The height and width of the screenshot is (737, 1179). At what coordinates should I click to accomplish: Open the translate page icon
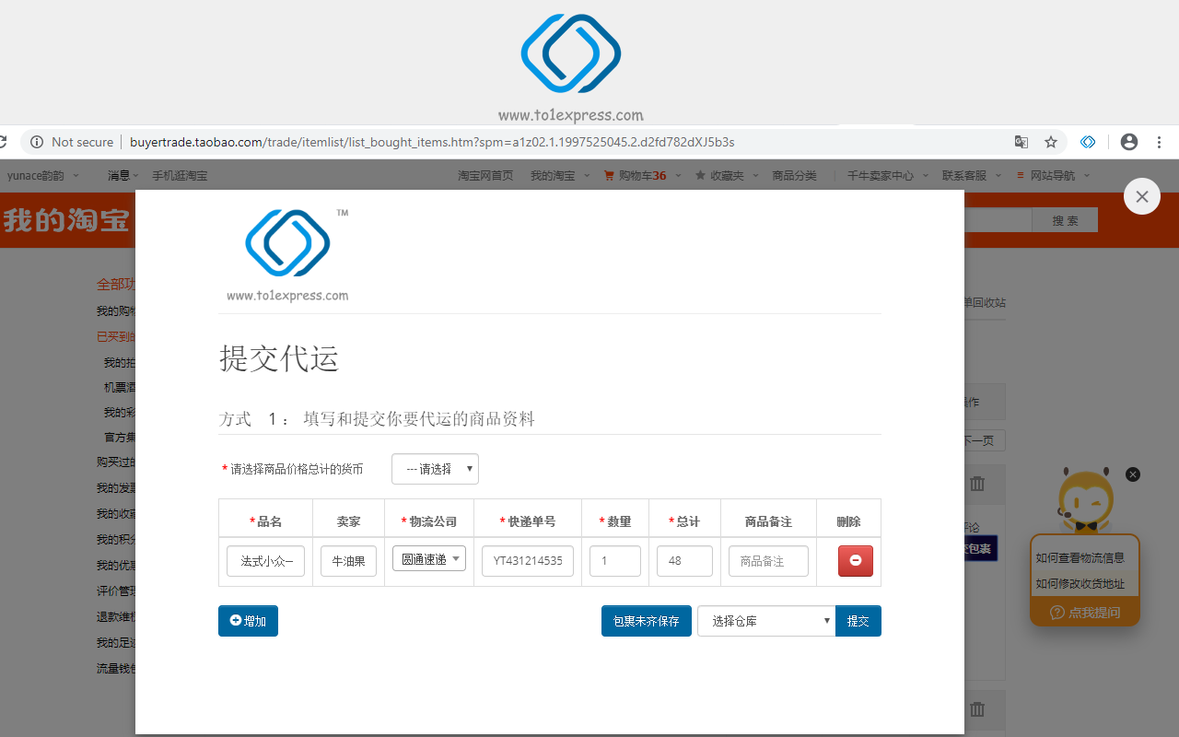tap(1021, 142)
